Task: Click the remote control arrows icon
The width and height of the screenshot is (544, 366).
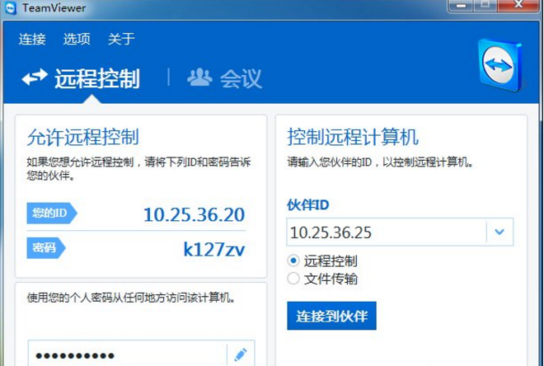Action: tap(35, 77)
